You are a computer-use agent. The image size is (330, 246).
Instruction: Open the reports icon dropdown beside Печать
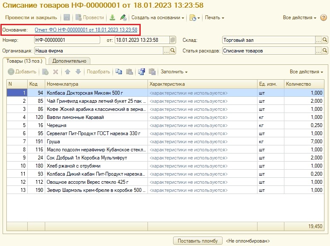click(195, 17)
